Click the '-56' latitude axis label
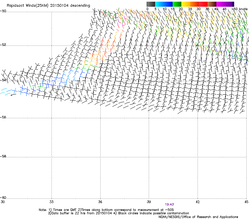This screenshot has width=249, height=219. [x=3, y=117]
